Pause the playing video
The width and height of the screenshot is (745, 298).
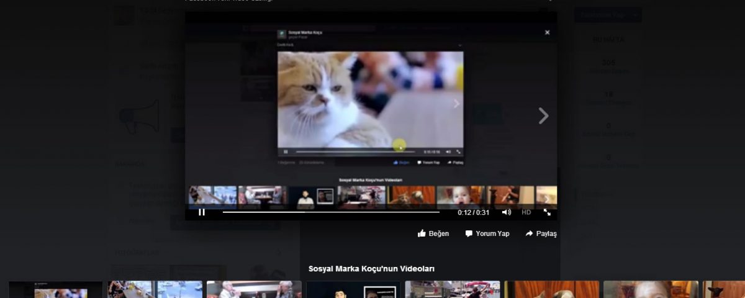[202, 212]
